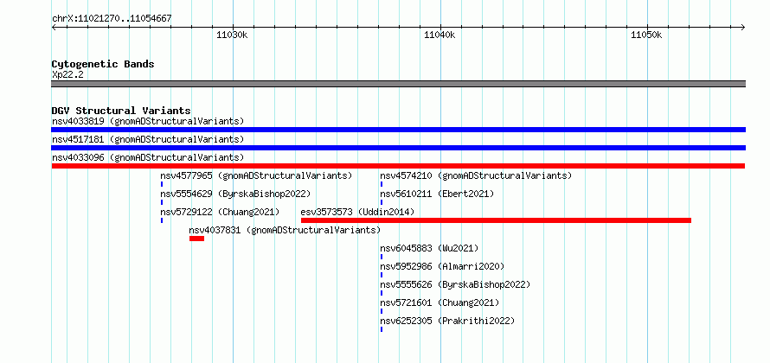This screenshot has height=363, width=770.
Task: Click the DGV Structural Variants track title
Action: pos(121,111)
